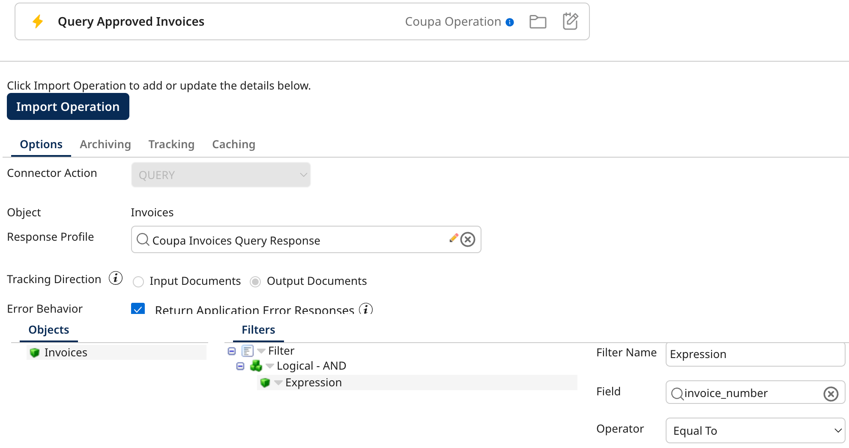Click the lightning bolt operation icon

38,21
